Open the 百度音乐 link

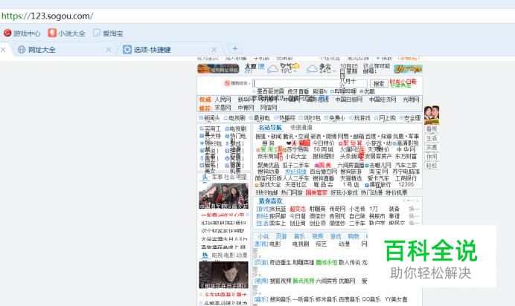click(349, 299)
